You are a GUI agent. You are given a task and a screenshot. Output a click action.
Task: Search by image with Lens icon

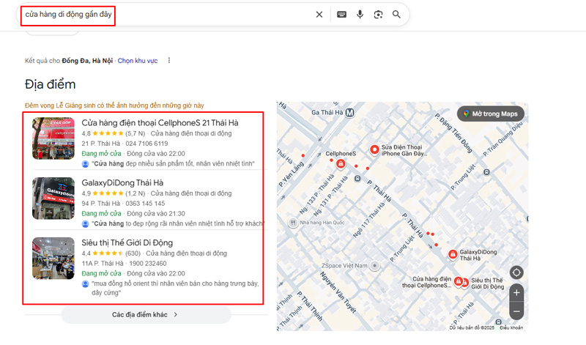(378, 15)
